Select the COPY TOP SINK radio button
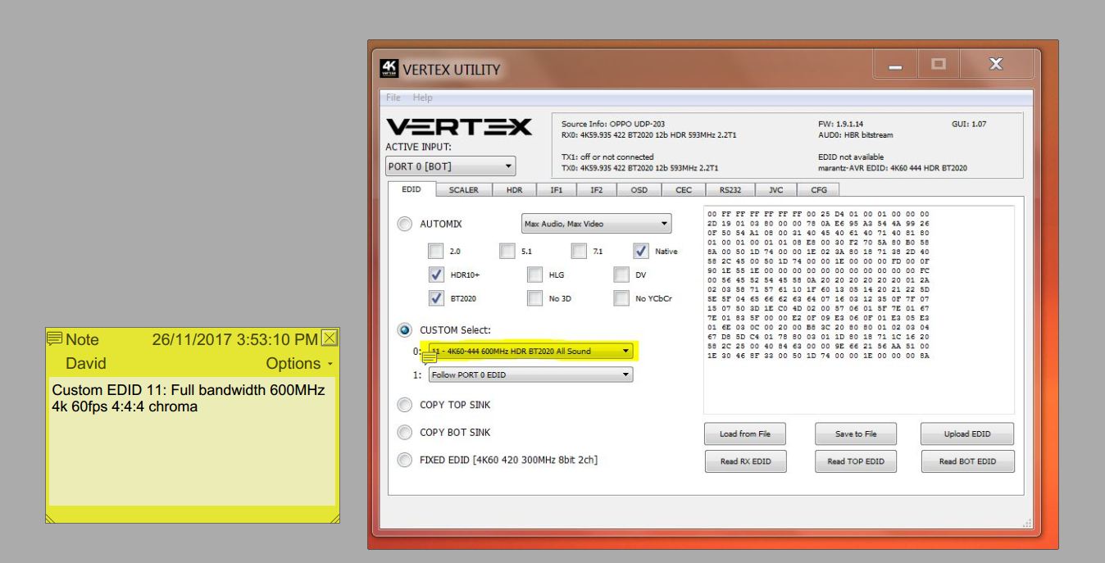Image resolution: width=1105 pixels, height=563 pixels. pos(404,405)
